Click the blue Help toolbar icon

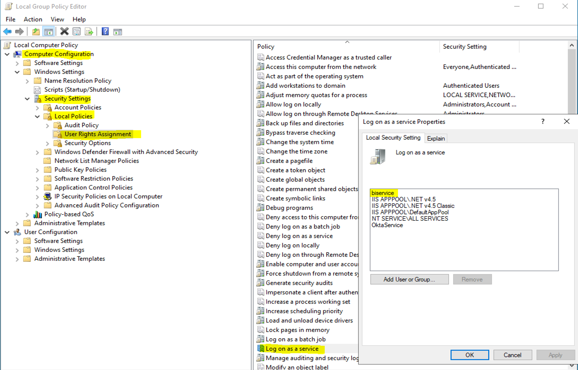tap(105, 32)
